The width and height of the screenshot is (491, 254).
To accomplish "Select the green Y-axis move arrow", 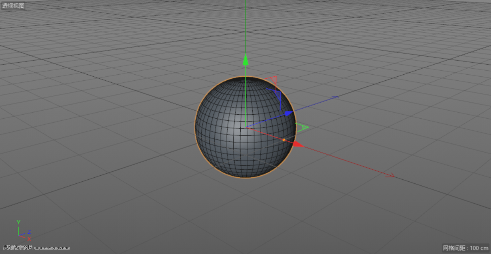I will [246, 61].
